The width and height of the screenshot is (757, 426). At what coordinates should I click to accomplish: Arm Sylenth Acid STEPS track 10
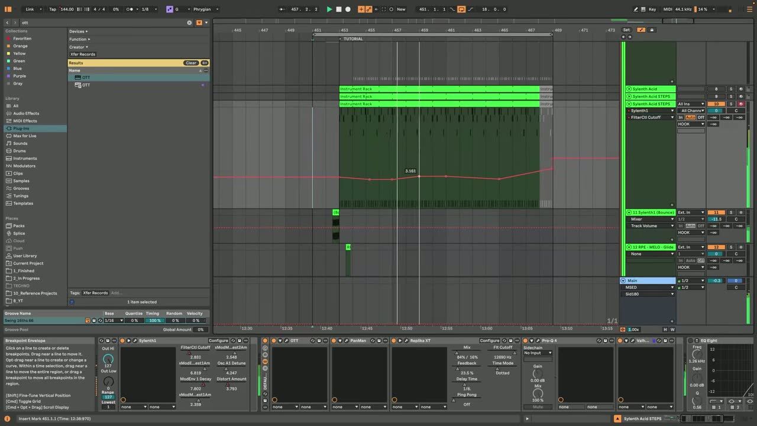[740, 104]
